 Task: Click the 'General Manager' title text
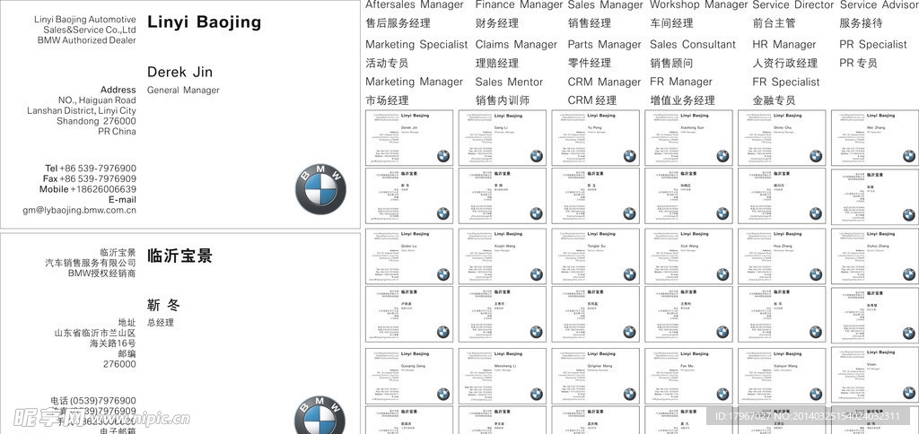[x=183, y=91]
